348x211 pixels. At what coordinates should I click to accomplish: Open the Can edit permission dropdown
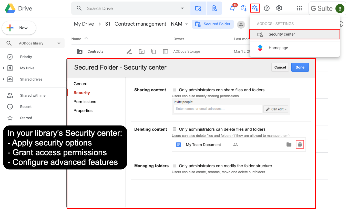pos(276,109)
